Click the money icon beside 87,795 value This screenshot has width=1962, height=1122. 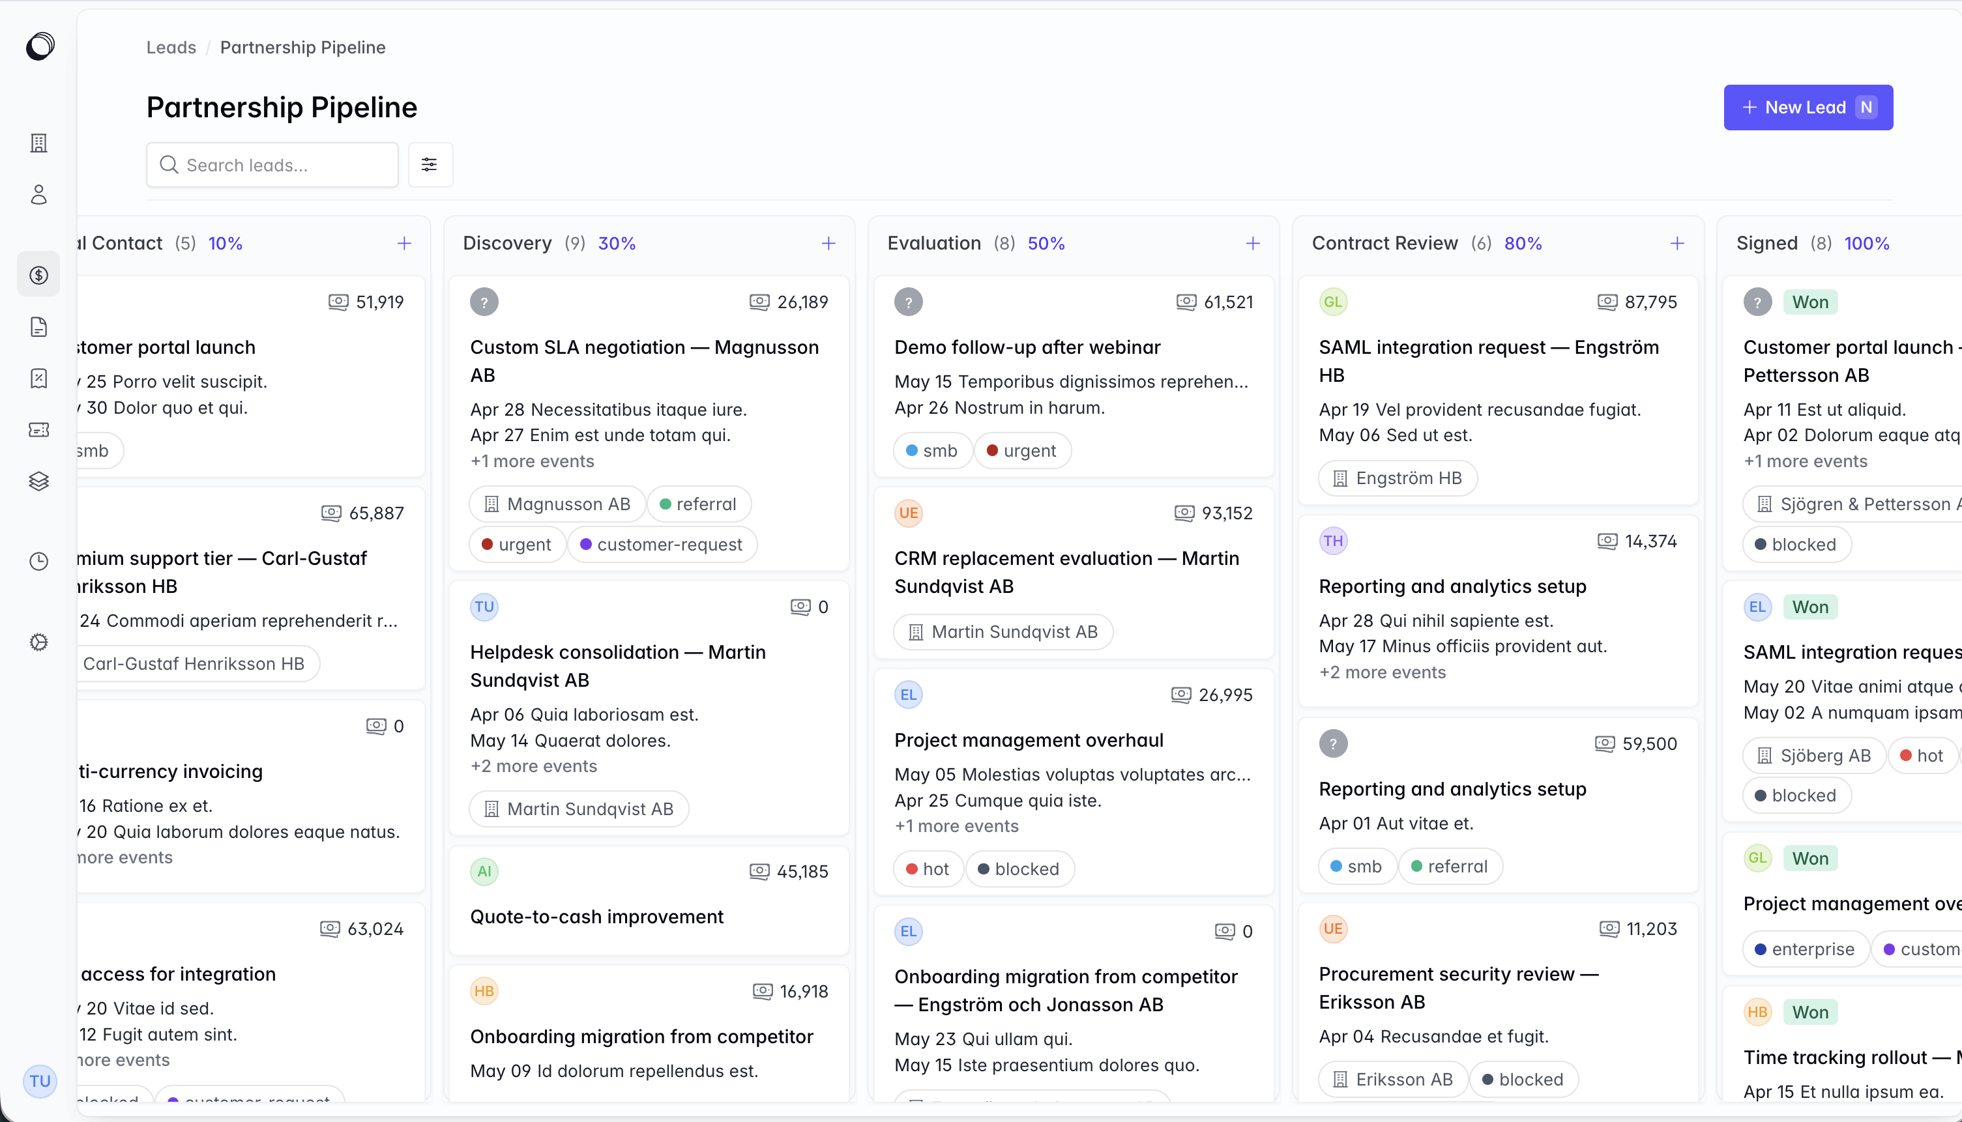coord(1607,302)
